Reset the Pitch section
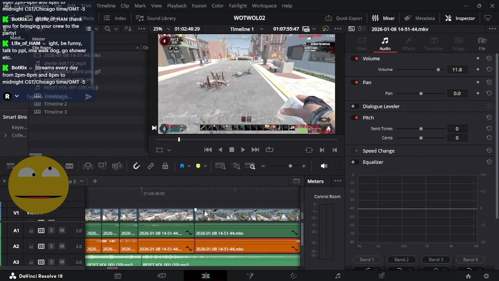 pyautogui.click(x=489, y=117)
